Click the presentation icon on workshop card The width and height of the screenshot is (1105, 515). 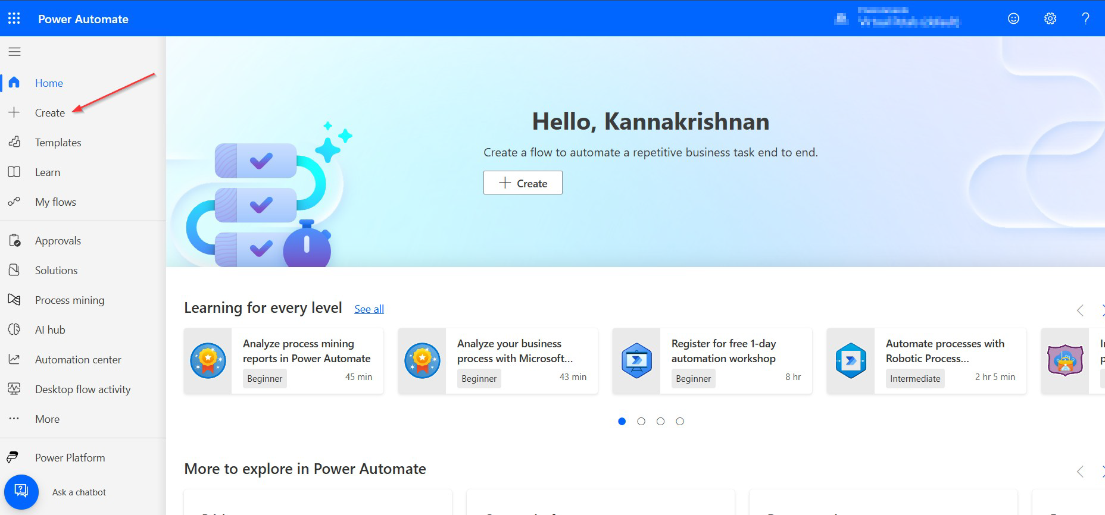coord(636,360)
